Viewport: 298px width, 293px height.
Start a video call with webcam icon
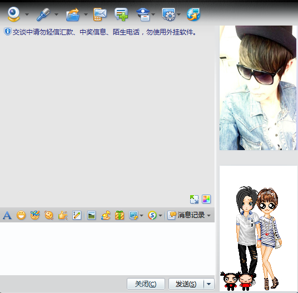click(13, 14)
